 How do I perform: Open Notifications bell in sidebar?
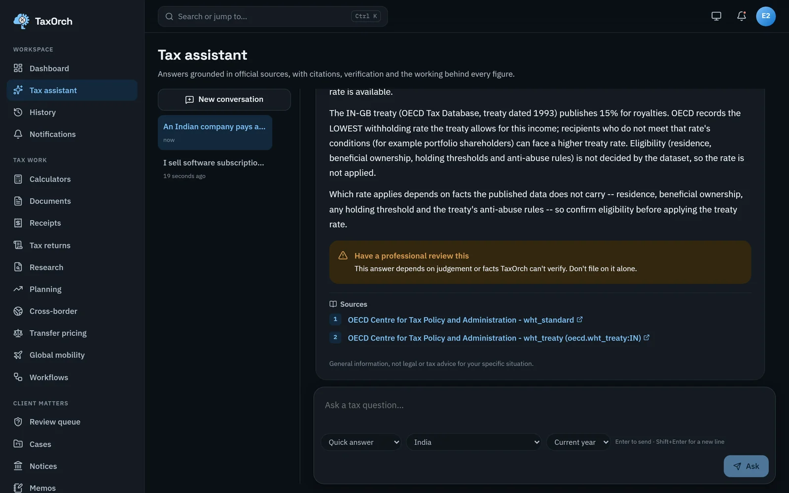(18, 134)
